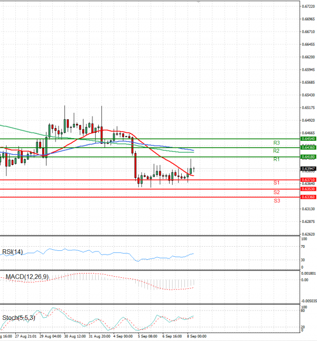Image resolution: width=317 pixels, height=341 pixels.
Task: Click the 0.62620 price axis value
Action: pos(309,234)
